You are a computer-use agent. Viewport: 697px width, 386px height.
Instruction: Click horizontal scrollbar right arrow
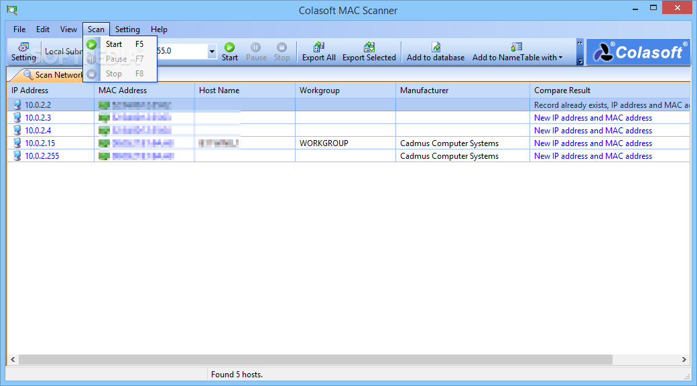tap(684, 359)
